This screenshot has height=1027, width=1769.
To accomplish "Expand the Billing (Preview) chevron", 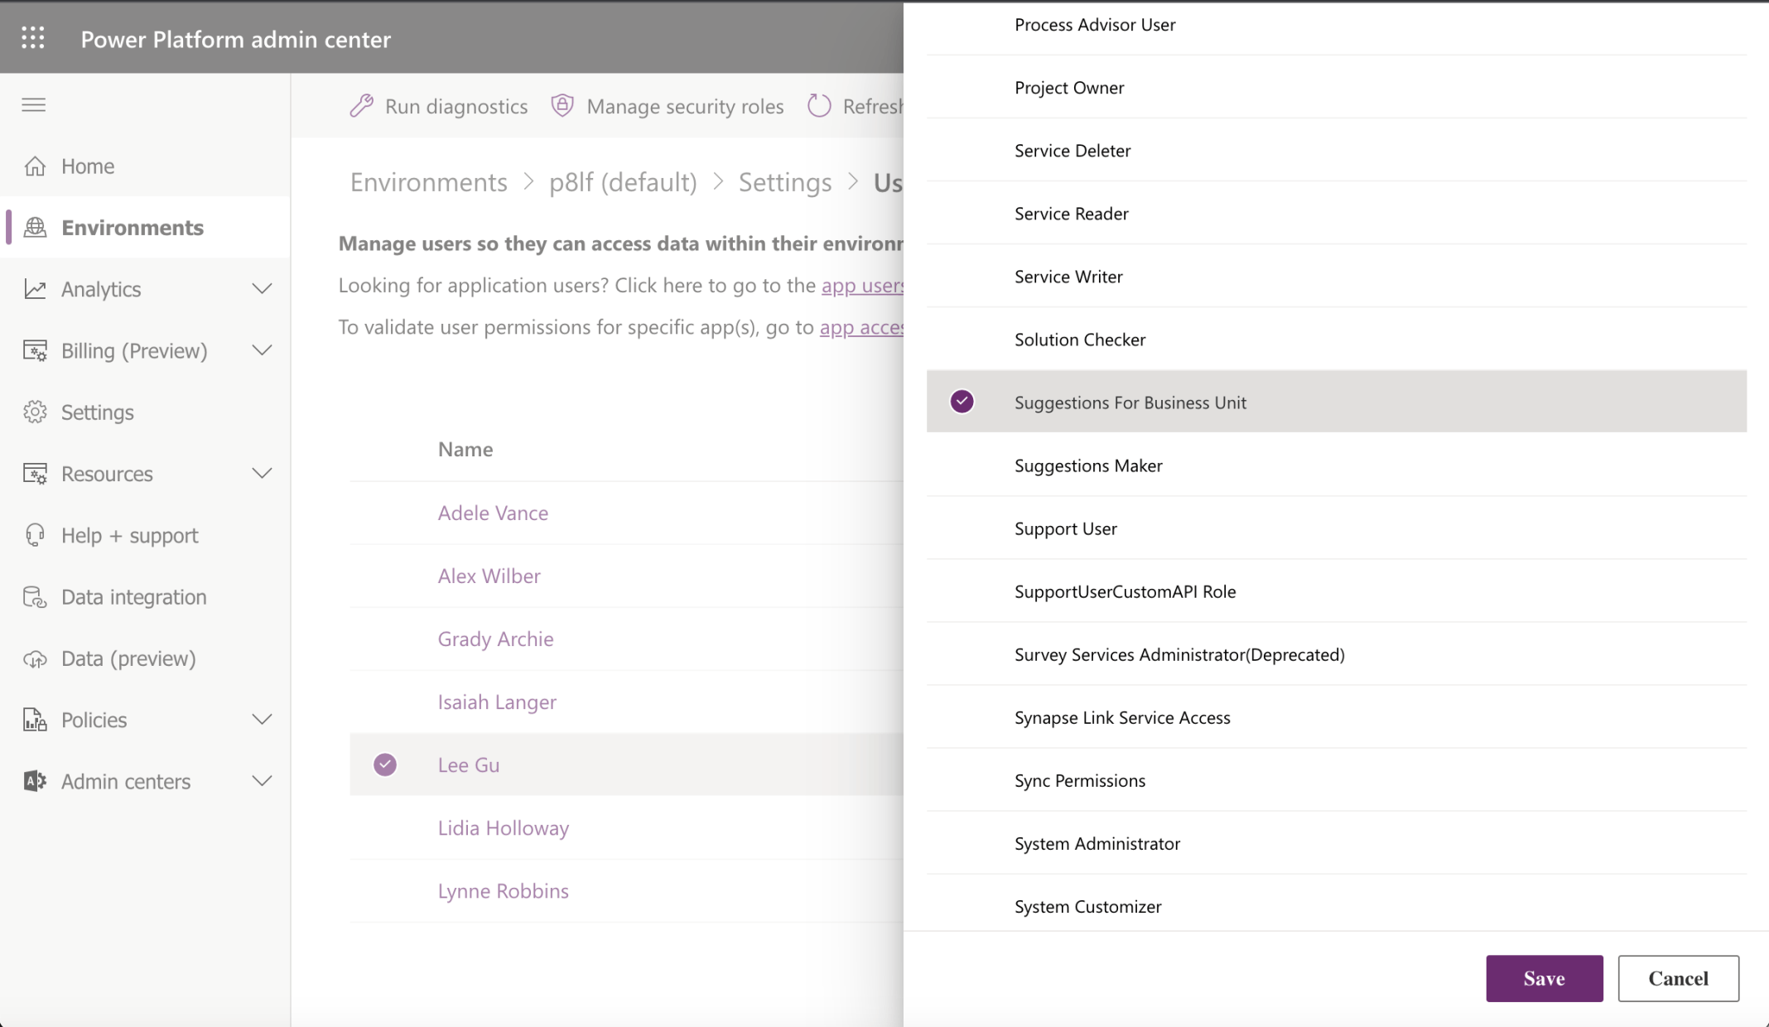I will 262,350.
